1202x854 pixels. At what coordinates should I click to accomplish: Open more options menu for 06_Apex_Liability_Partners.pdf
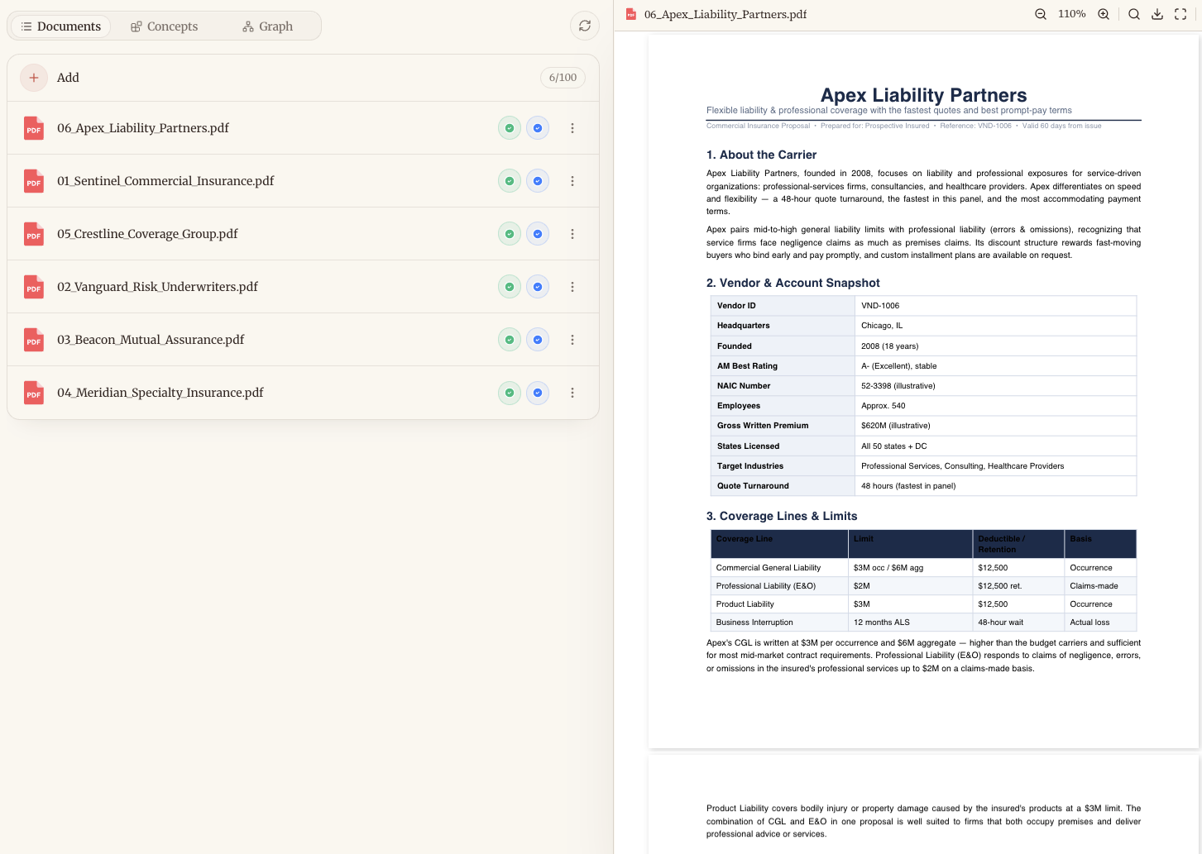[572, 128]
